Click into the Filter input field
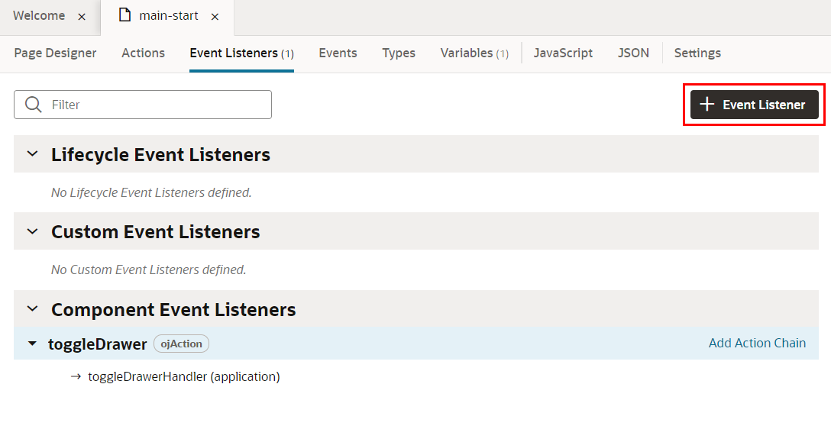The width and height of the screenshot is (831, 426). 157,105
